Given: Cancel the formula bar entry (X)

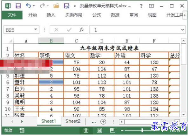Looking at the screenshot, I should [x=56, y=30].
